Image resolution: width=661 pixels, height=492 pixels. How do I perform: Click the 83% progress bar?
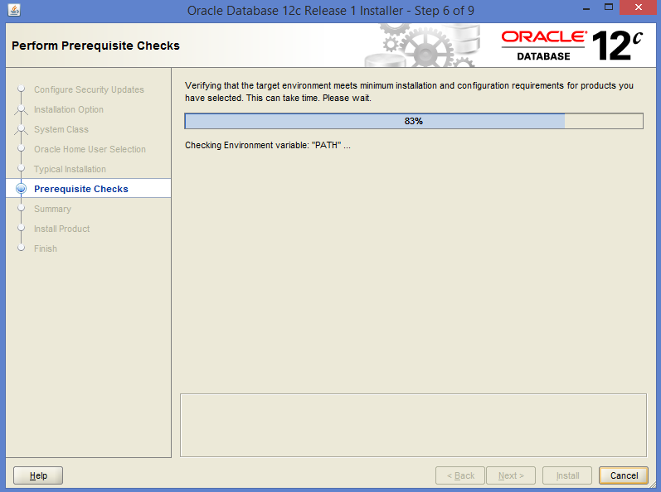[414, 121]
